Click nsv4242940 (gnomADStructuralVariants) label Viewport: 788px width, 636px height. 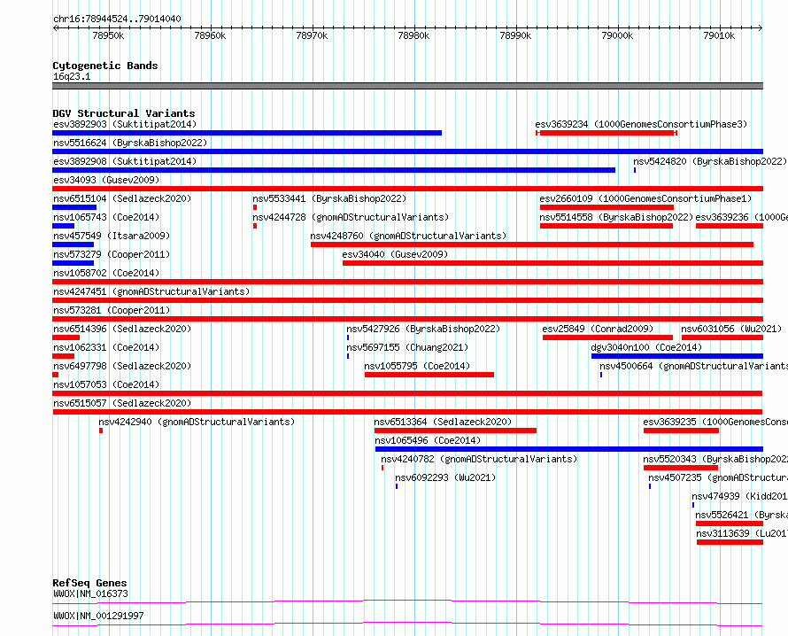197,422
